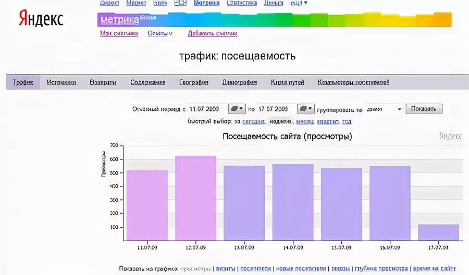Open the Метрика link in top bar
This screenshot has height=275, width=469.
click(207, 3)
